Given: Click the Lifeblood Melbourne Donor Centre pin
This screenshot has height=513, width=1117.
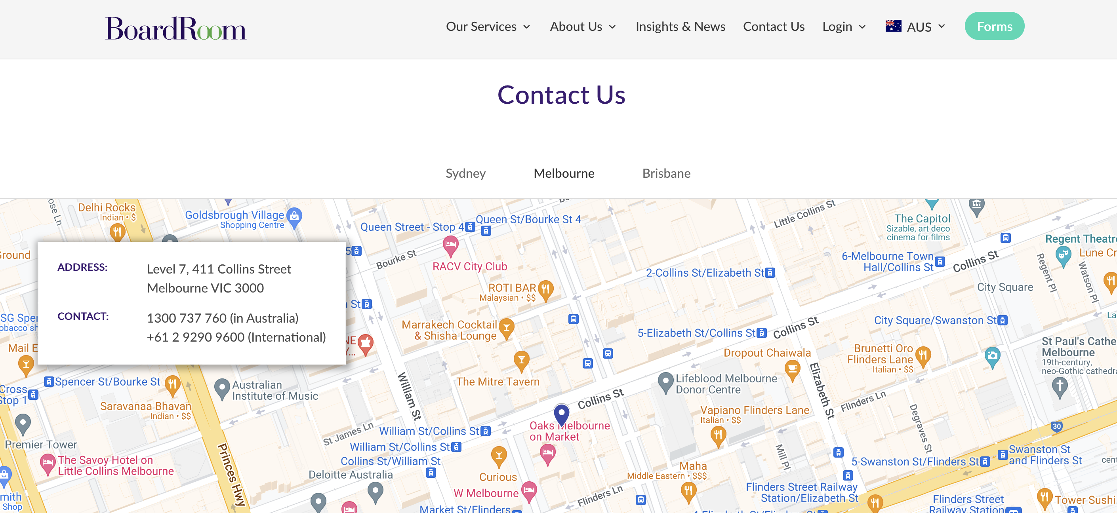Looking at the screenshot, I should [x=665, y=383].
